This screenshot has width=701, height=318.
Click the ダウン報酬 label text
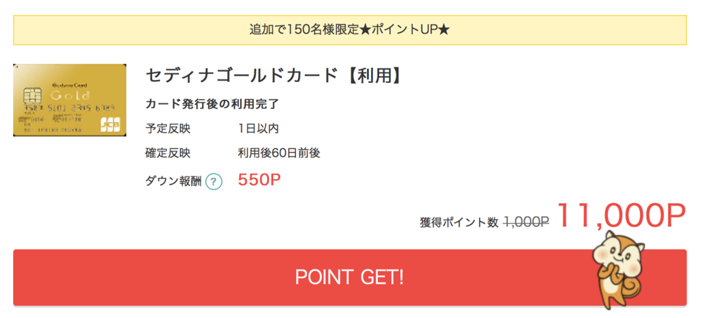click(x=174, y=181)
